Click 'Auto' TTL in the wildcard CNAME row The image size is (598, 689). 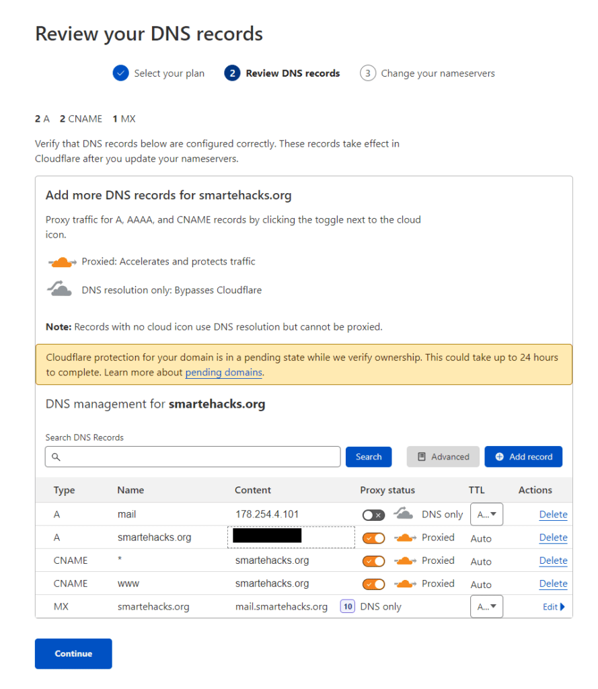[x=481, y=562]
